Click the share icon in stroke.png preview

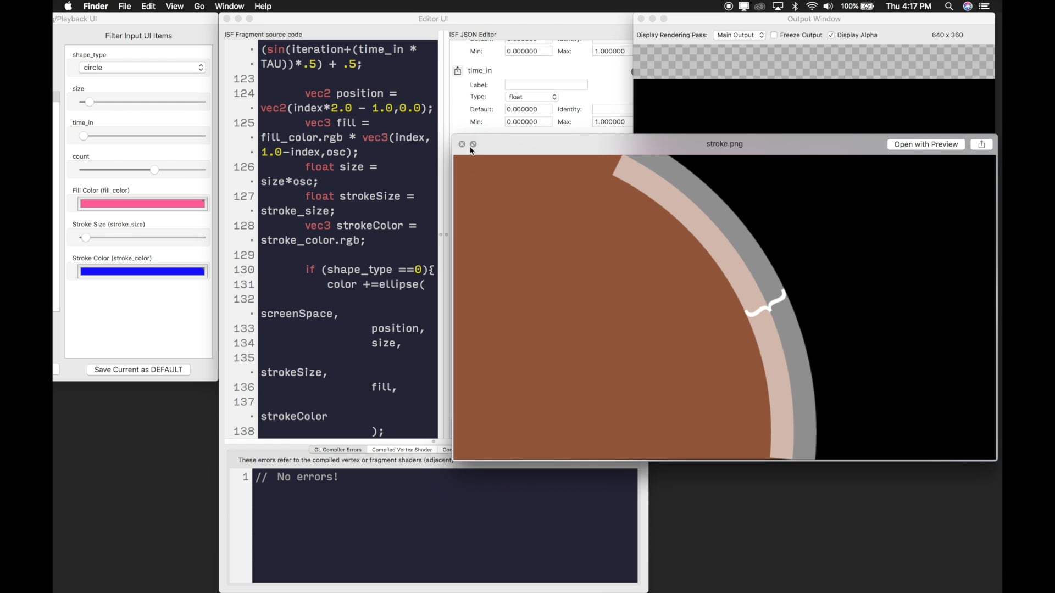click(x=981, y=144)
